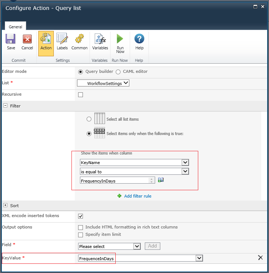Uncheck XML encode inserted tokens
269x273 pixels.
pyautogui.click(x=81, y=216)
